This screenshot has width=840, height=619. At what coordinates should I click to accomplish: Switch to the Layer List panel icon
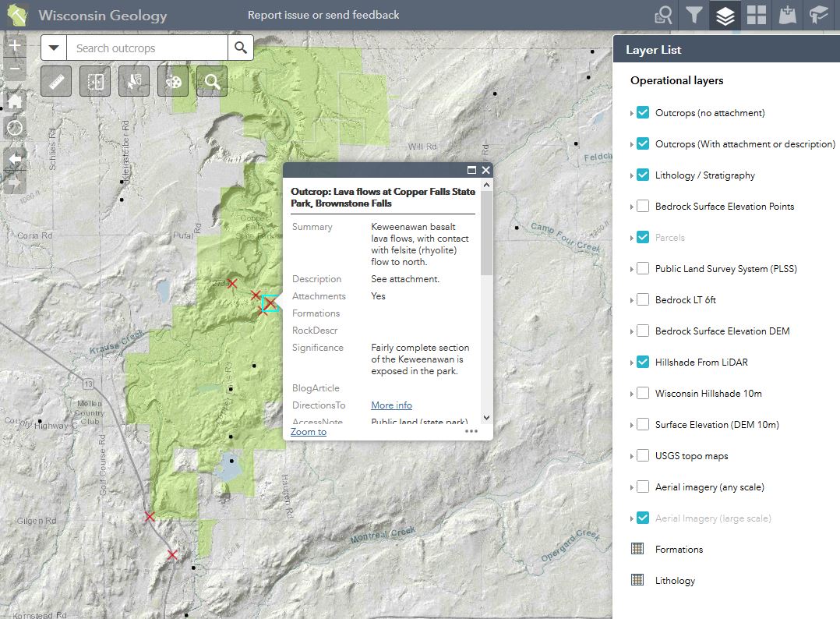point(725,14)
